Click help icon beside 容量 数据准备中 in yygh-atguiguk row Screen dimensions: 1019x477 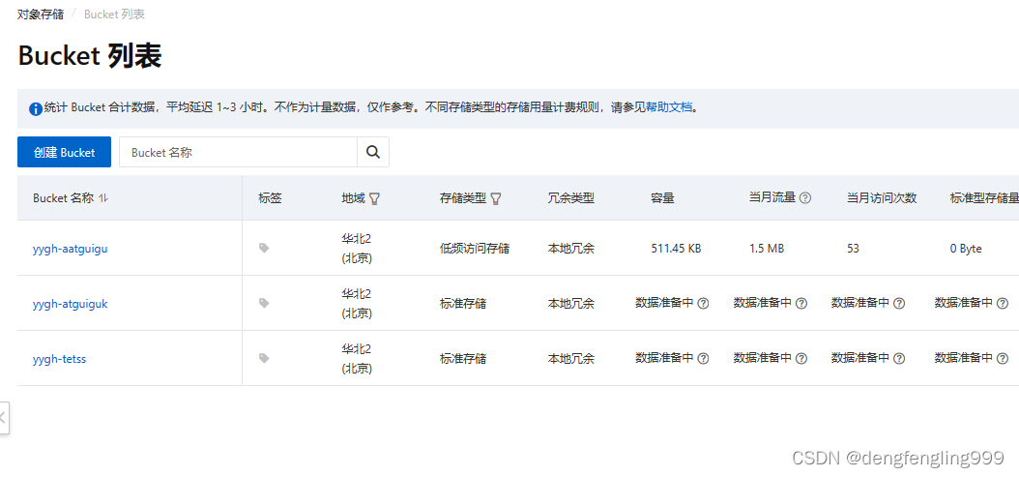(x=703, y=303)
